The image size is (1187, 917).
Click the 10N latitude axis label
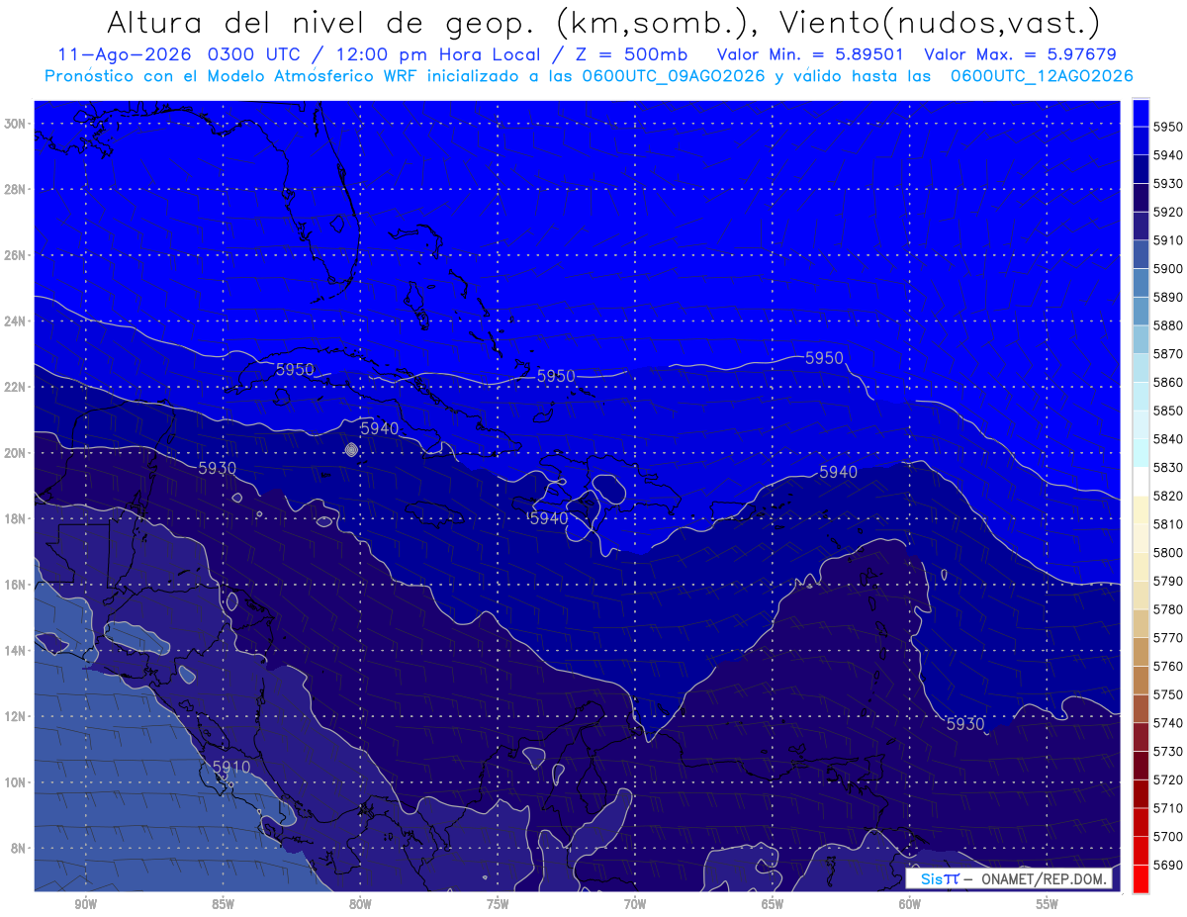[x=15, y=782]
